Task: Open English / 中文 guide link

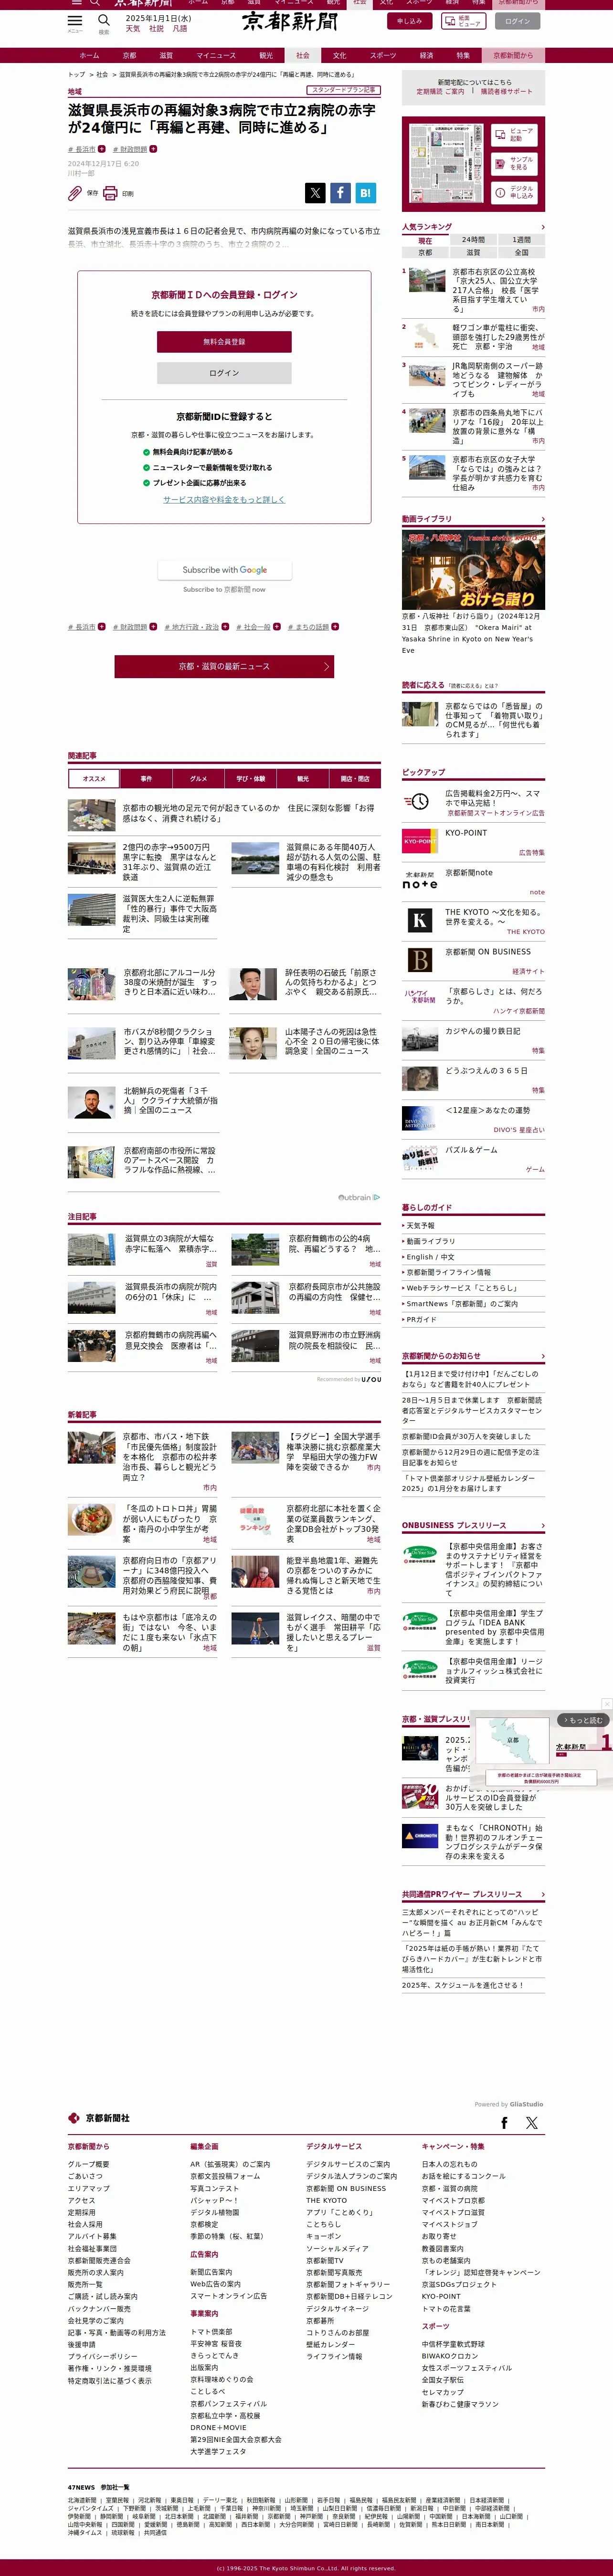Action: pyautogui.click(x=430, y=1257)
